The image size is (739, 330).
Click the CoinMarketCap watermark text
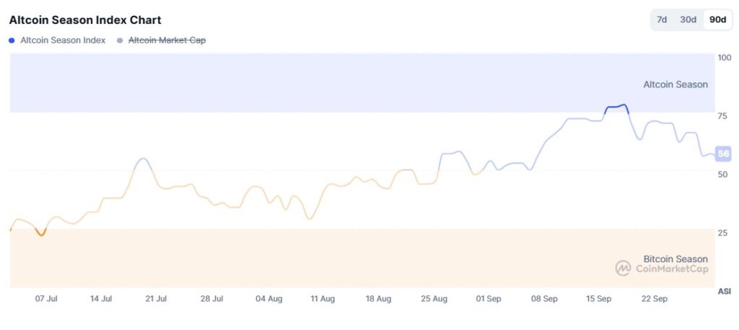tap(671, 269)
